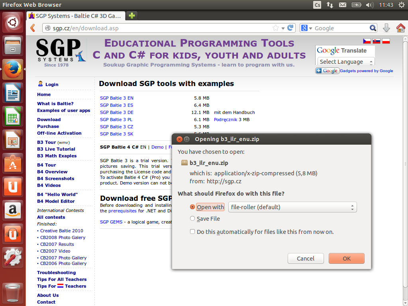Enable "Do this automatically" checkbox
Image resolution: width=408 pixels, height=306 pixels.
tap(192, 231)
